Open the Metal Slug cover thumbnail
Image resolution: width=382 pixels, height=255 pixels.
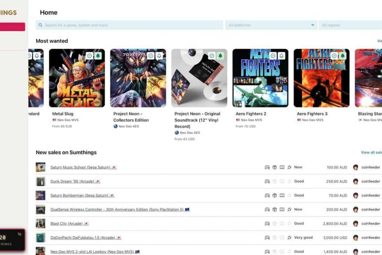pyautogui.click(x=77, y=78)
